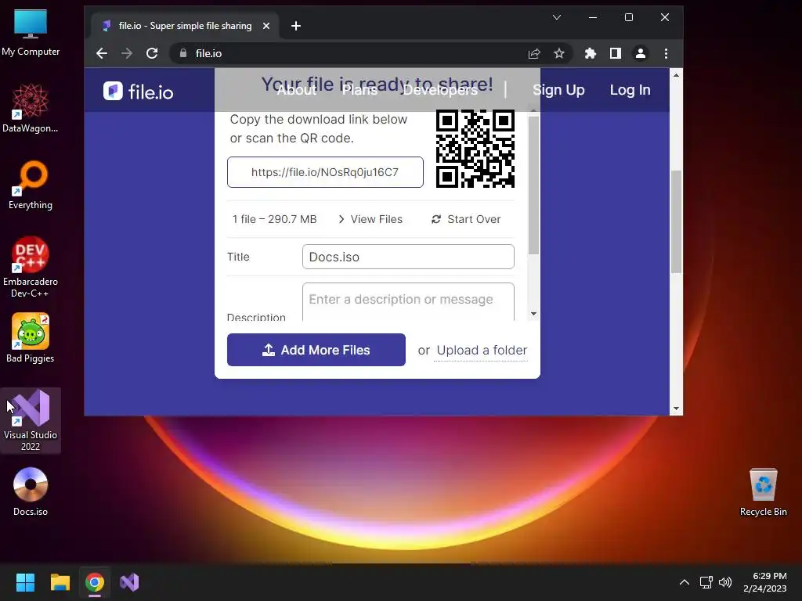Go back in Chrome
The image size is (802, 601).
pos(102,53)
